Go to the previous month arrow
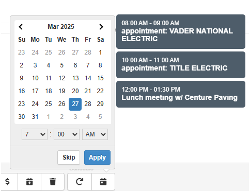This screenshot has height=192, width=250. tap(21, 27)
